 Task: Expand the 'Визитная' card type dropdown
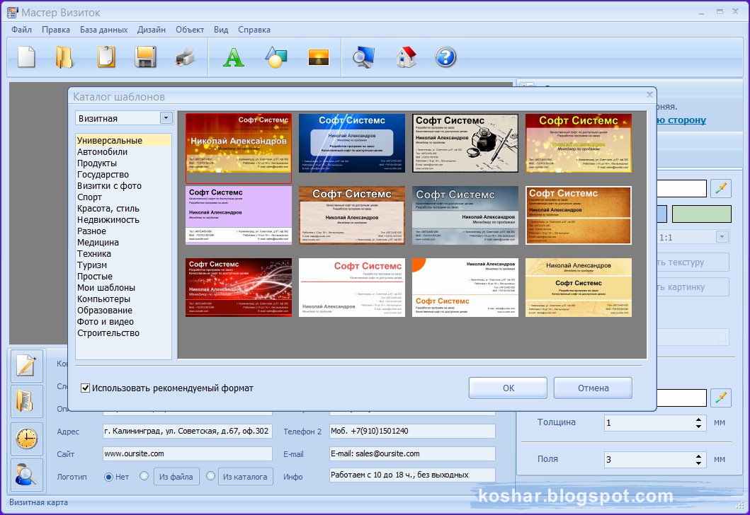tap(166, 118)
